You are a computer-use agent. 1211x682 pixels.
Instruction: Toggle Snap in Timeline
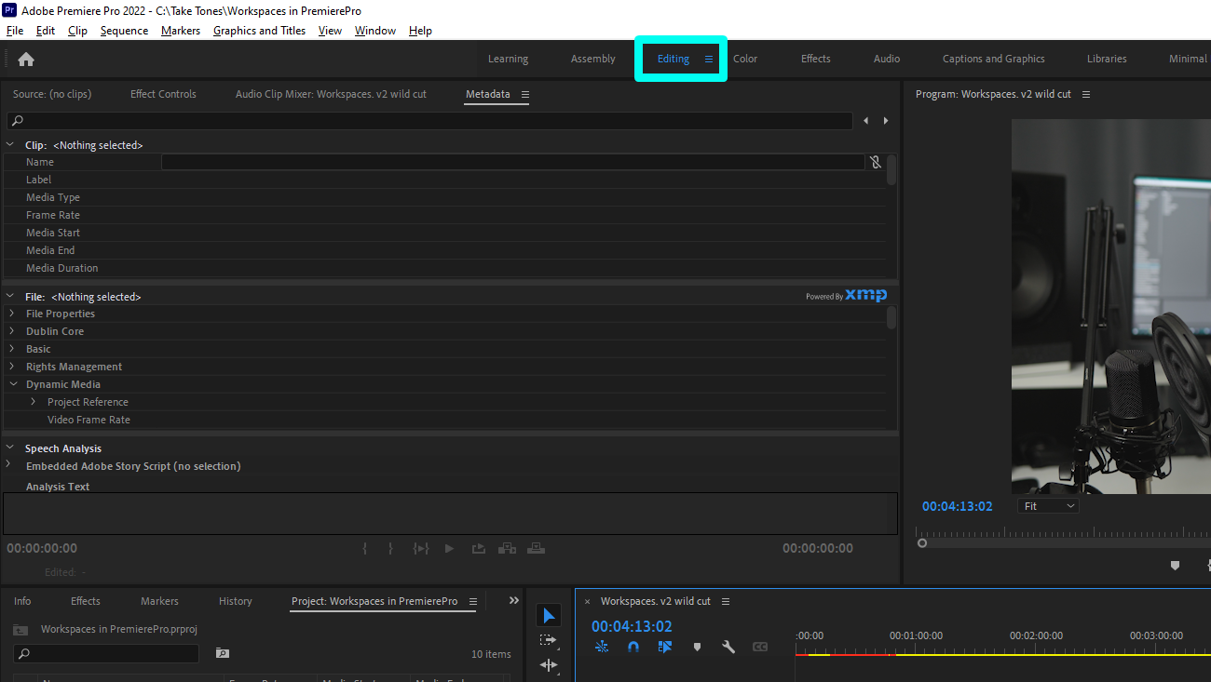tap(633, 647)
